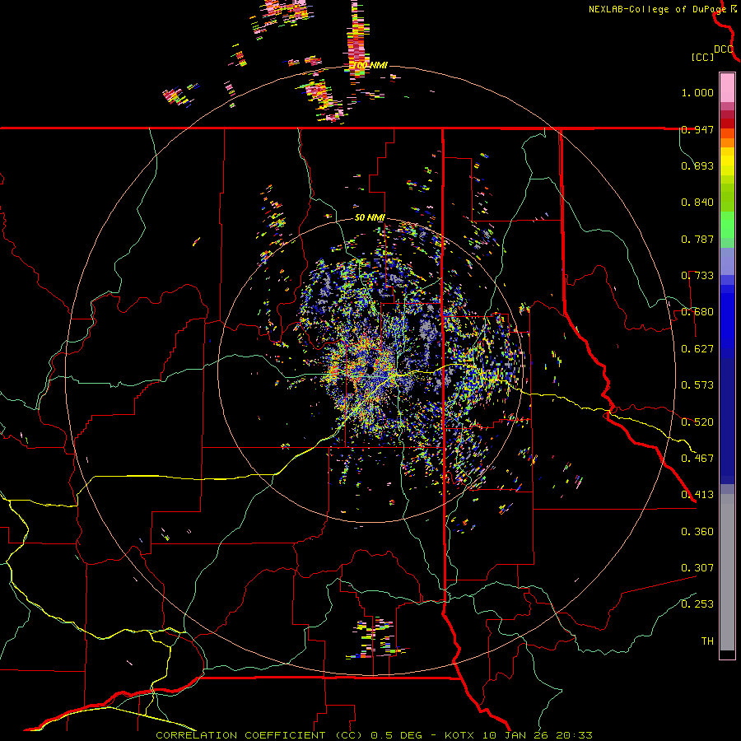Click the 0.680 scale value
Image resolution: width=741 pixels, height=741 pixels.
[697, 312]
